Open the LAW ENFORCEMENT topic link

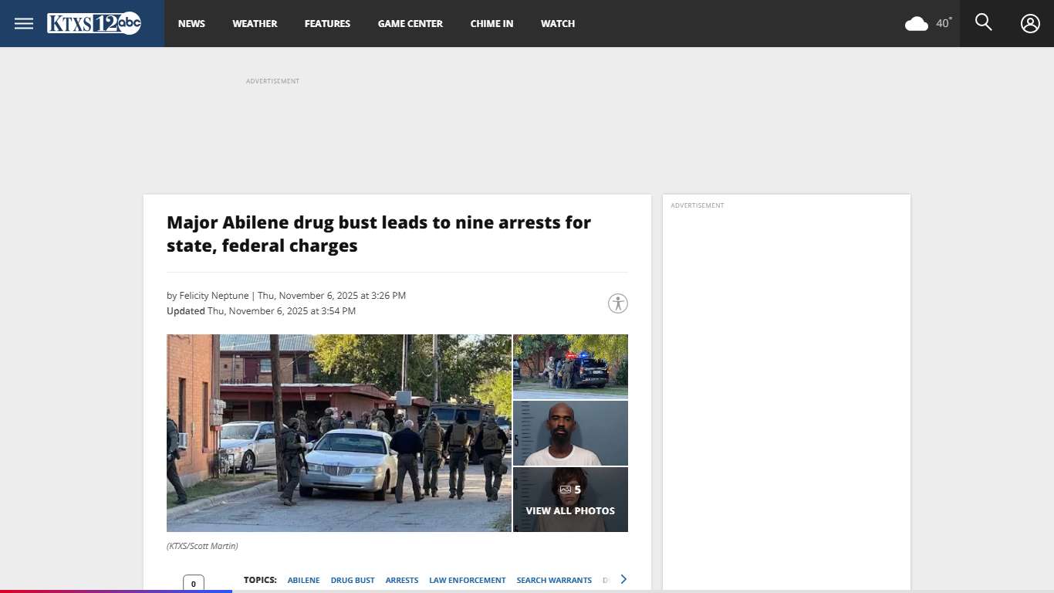click(x=467, y=580)
